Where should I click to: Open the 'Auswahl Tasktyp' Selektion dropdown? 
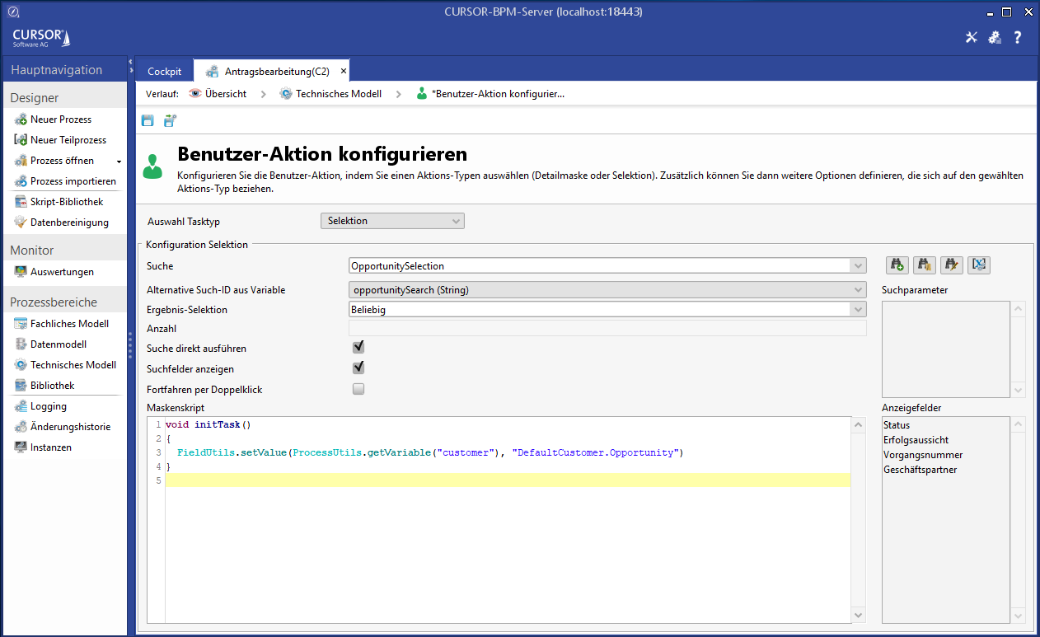392,221
